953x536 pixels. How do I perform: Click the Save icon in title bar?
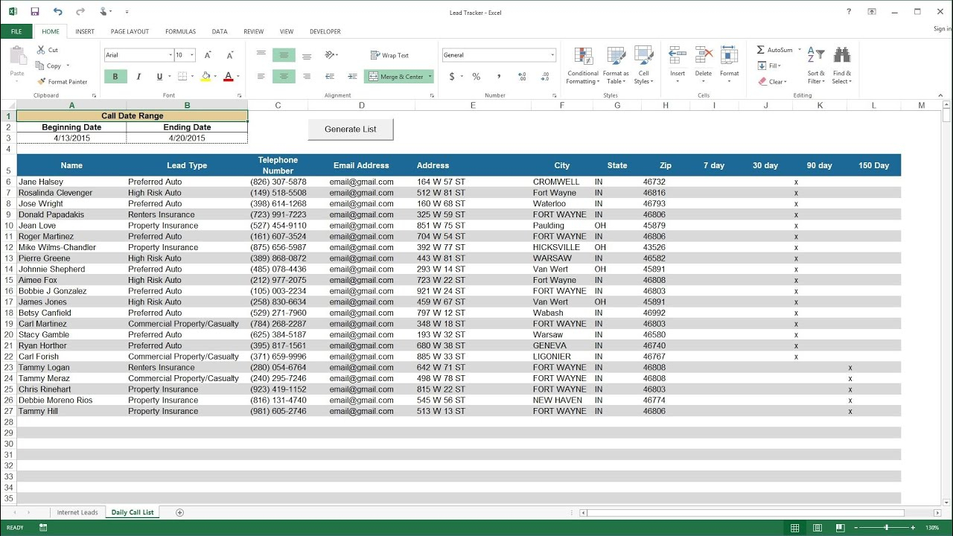pyautogui.click(x=36, y=12)
